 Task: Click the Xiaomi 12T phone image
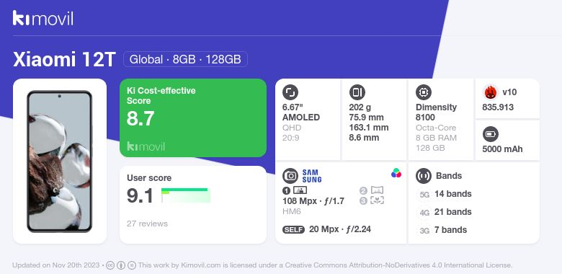(x=60, y=162)
